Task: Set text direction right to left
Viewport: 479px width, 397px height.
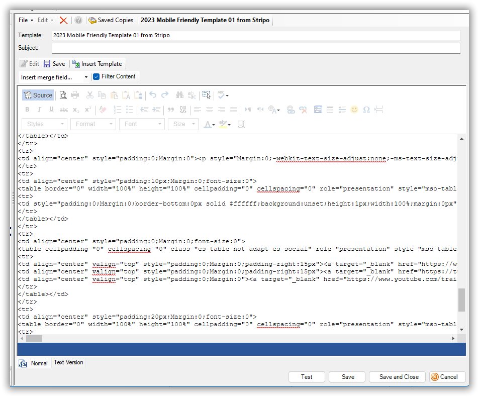Action: [260, 110]
